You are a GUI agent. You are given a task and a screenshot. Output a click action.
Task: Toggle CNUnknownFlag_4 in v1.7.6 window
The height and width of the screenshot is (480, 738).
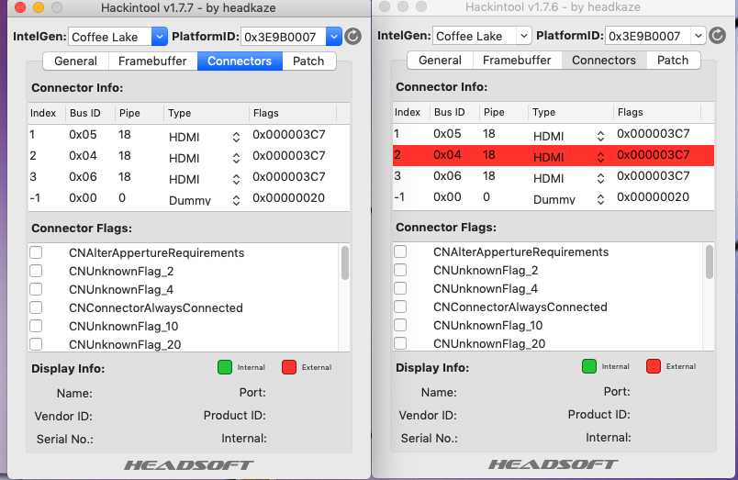(x=400, y=288)
